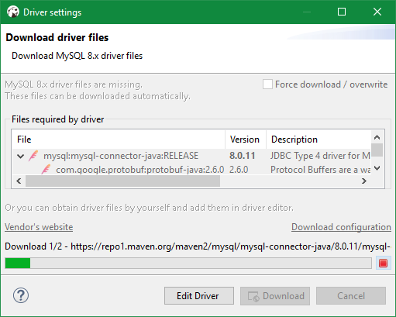The height and width of the screenshot is (317, 396).
Task: Click the Cancel button
Action: point(351,295)
